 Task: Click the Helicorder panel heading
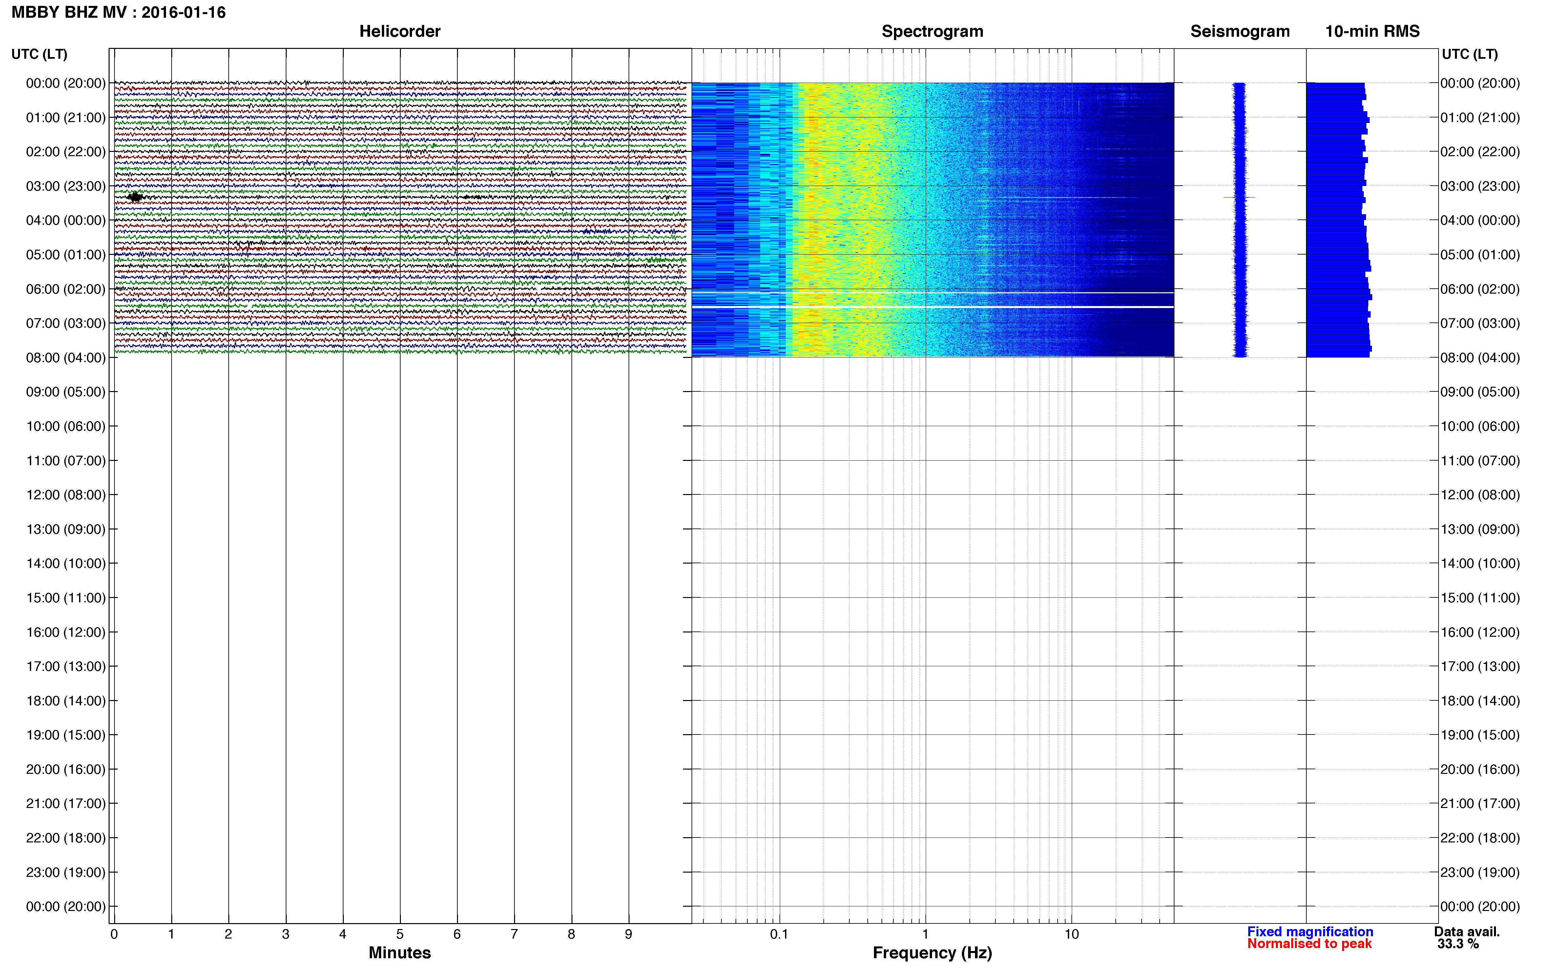pos(399,31)
